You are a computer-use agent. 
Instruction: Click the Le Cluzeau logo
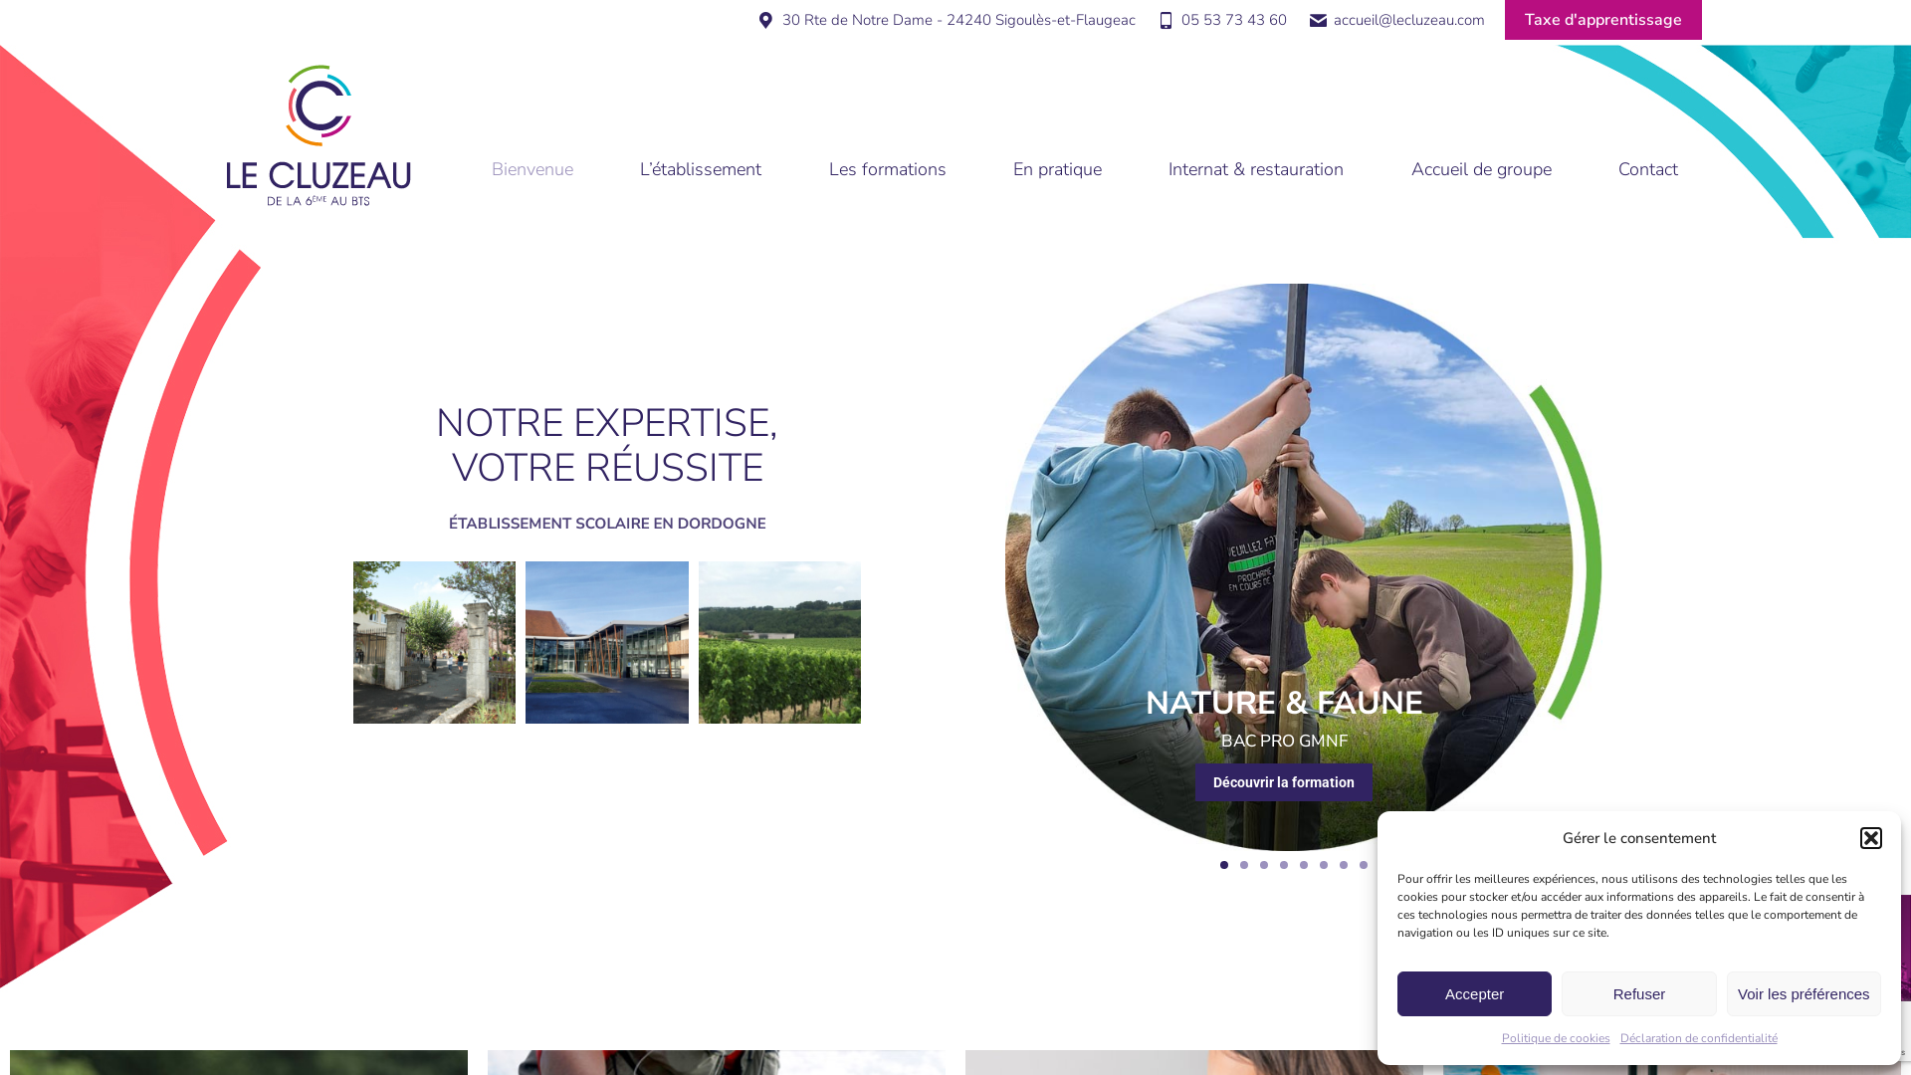click(x=318, y=135)
